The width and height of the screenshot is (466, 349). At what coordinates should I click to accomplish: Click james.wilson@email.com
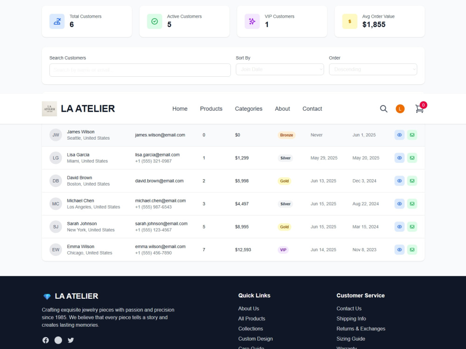tap(160, 135)
